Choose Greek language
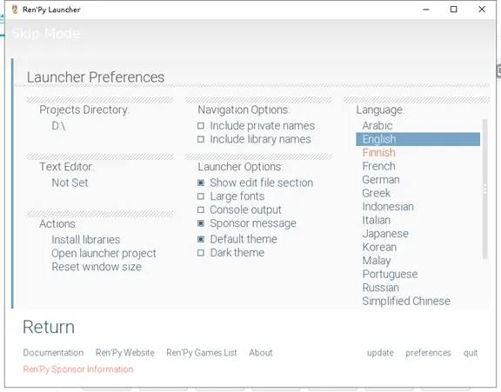The width and height of the screenshot is (501, 392). click(x=376, y=193)
